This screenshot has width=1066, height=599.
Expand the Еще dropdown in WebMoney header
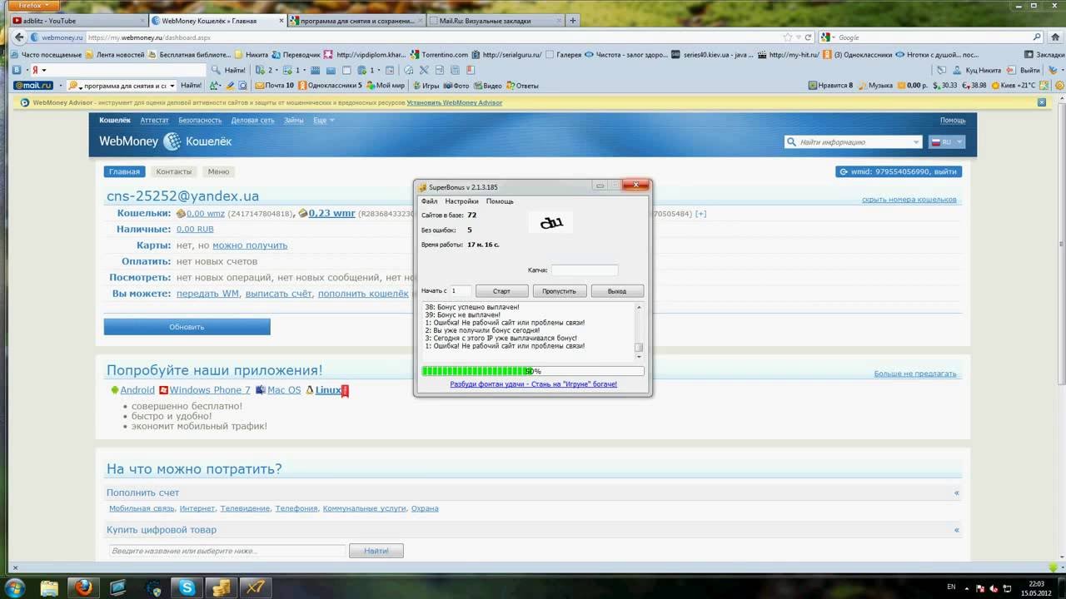[x=324, y=121]
